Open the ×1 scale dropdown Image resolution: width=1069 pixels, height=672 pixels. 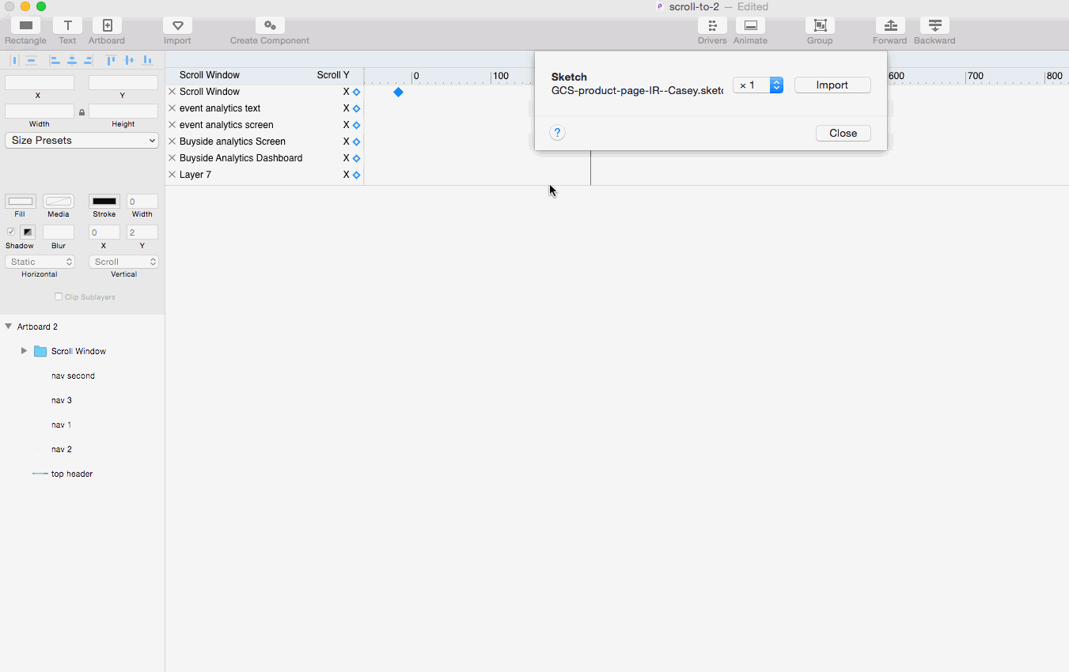(x=758, y=85)
